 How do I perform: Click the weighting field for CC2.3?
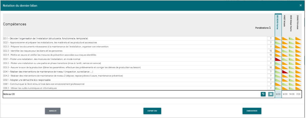pos(270,51)
